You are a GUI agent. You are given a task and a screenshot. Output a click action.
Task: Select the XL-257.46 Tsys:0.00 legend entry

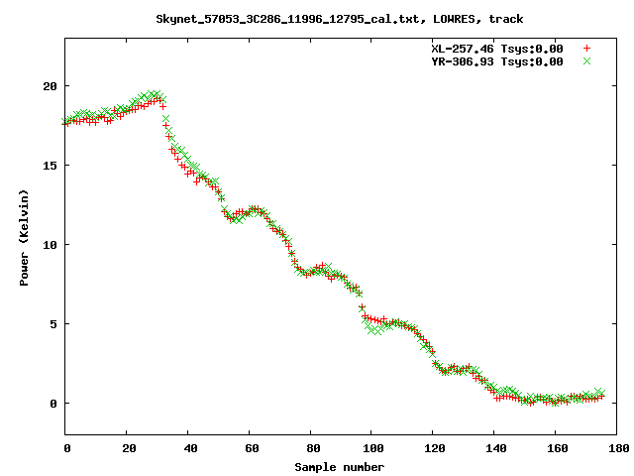(497, 49)
